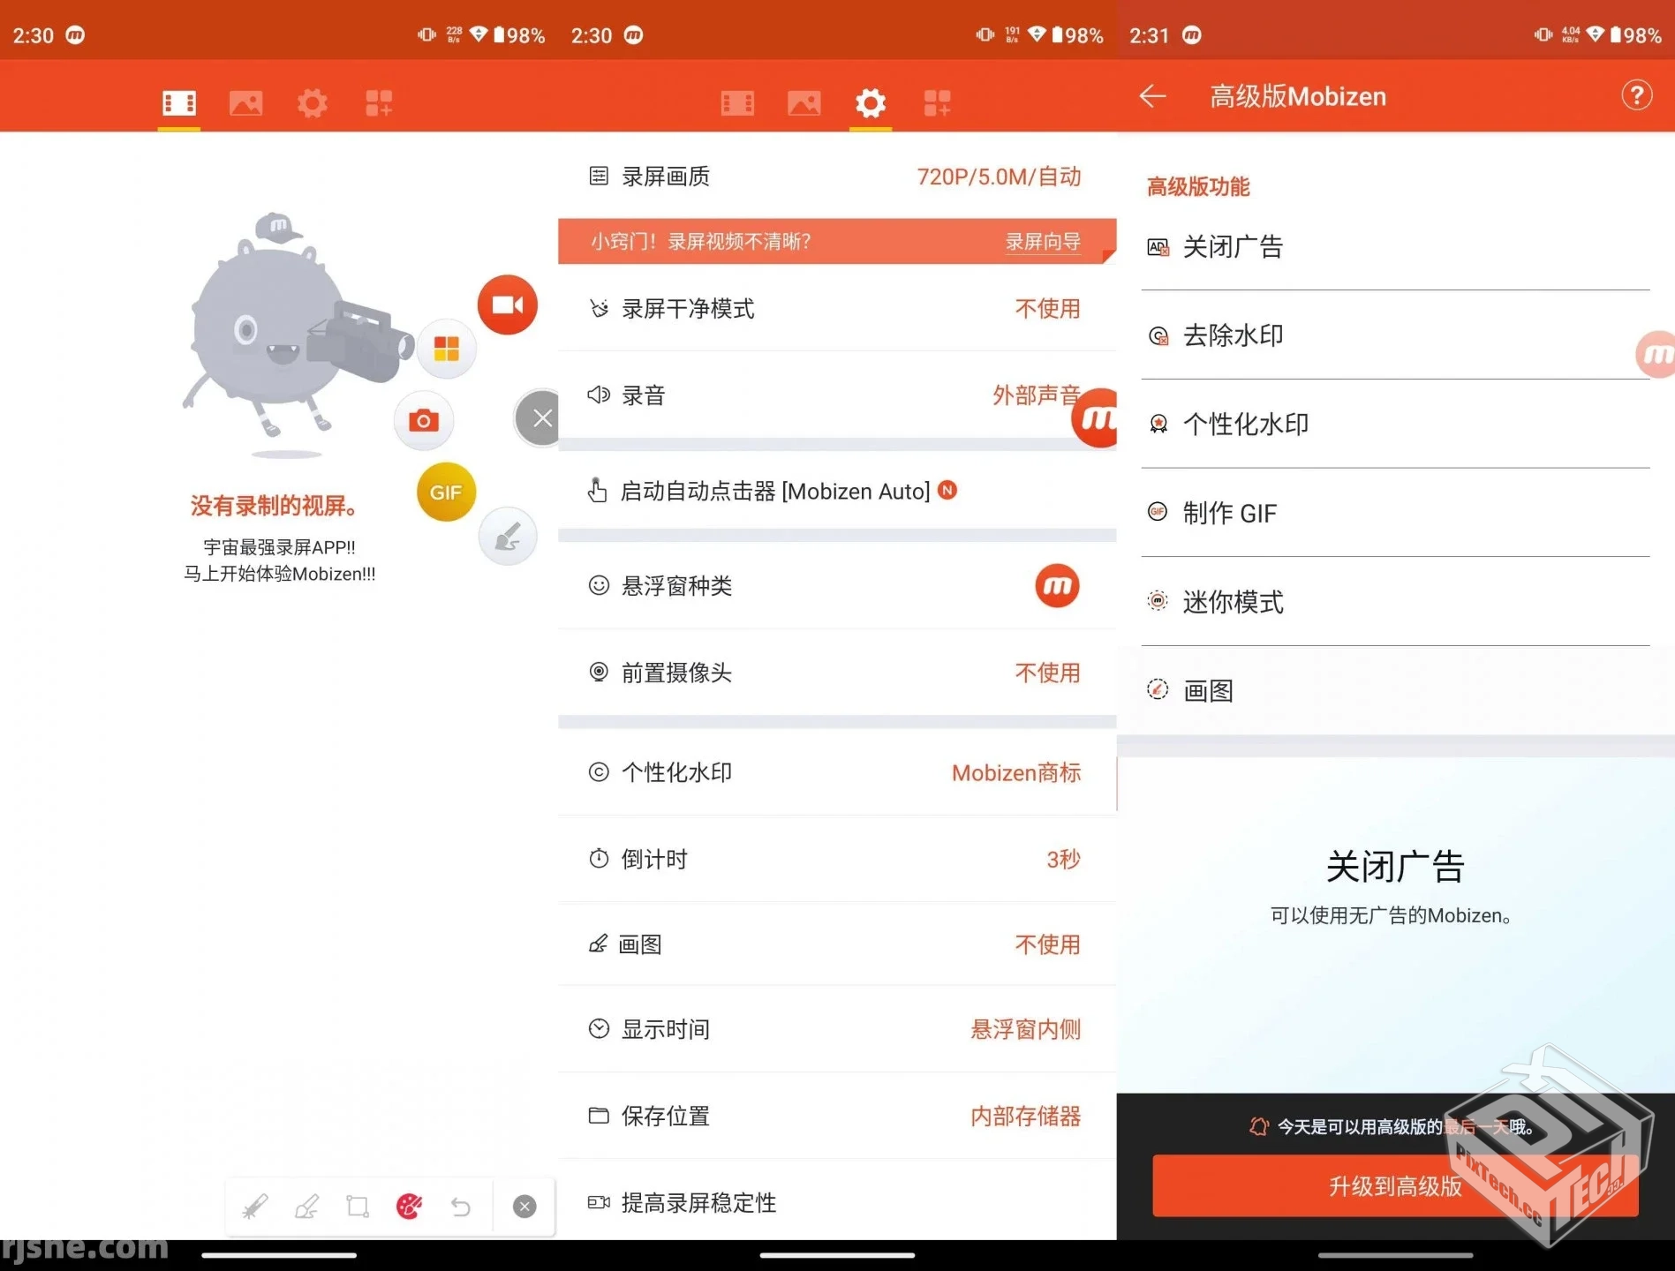The height and width of the screenshot is (1271, 1675).
Task: Open help on the 高级版Mobizen page
Action: coord(1637,95)
